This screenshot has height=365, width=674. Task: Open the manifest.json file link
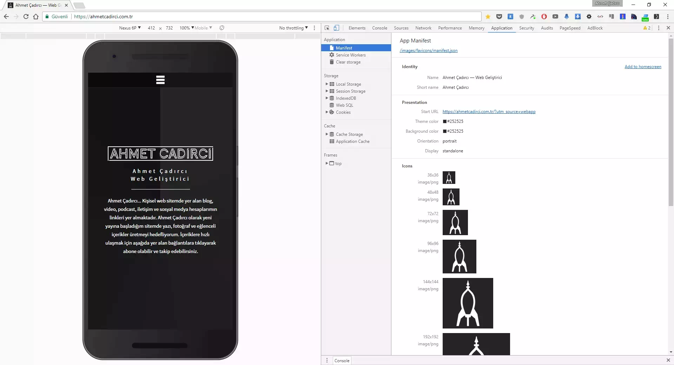[429, 51]
